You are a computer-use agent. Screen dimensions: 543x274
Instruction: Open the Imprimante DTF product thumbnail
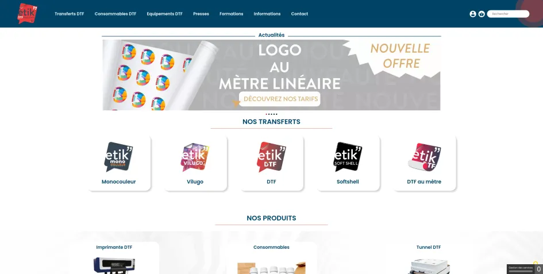114,265
